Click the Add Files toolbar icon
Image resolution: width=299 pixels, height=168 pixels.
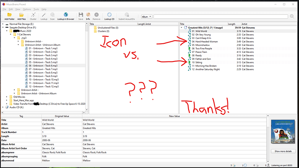point(21,15)
